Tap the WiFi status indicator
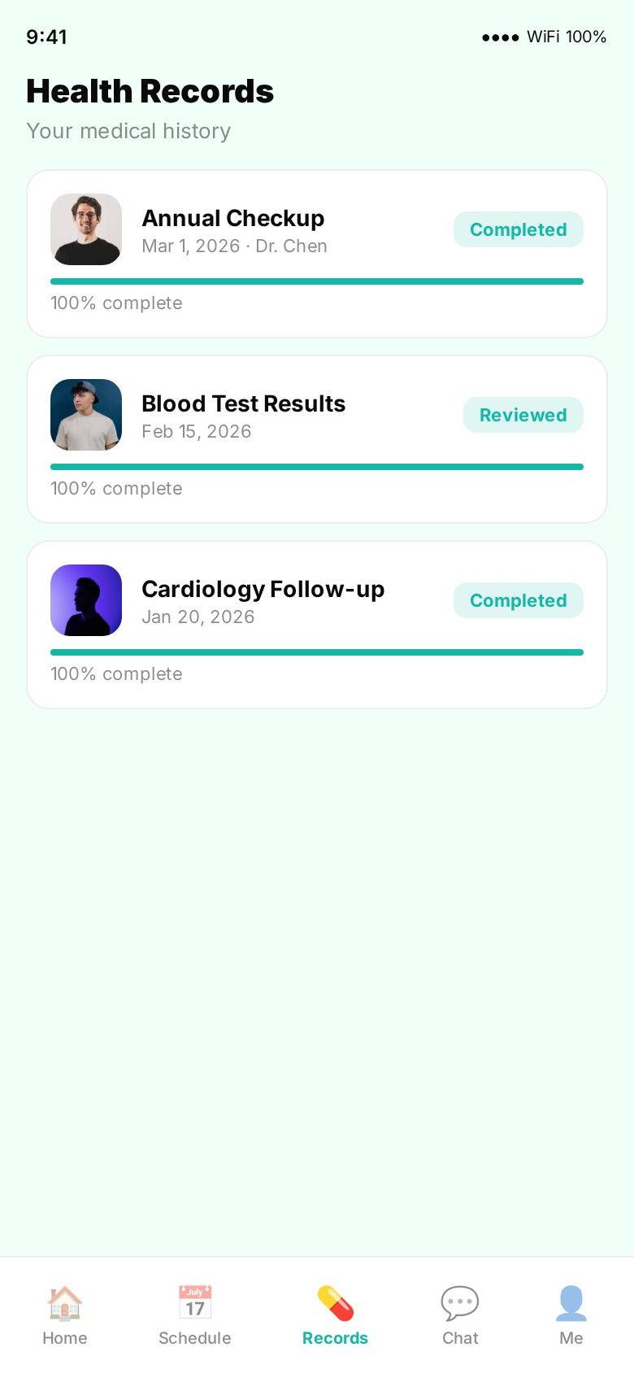634x1373 pixels. pyautogui.click(x=545, y=37)
